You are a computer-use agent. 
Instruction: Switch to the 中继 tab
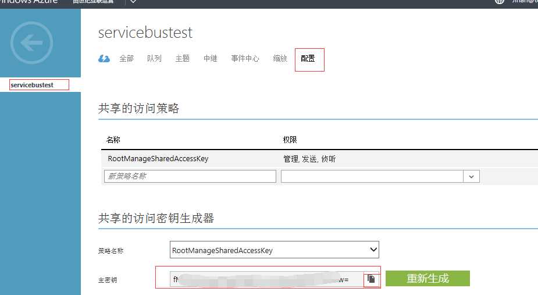(211, 58)
